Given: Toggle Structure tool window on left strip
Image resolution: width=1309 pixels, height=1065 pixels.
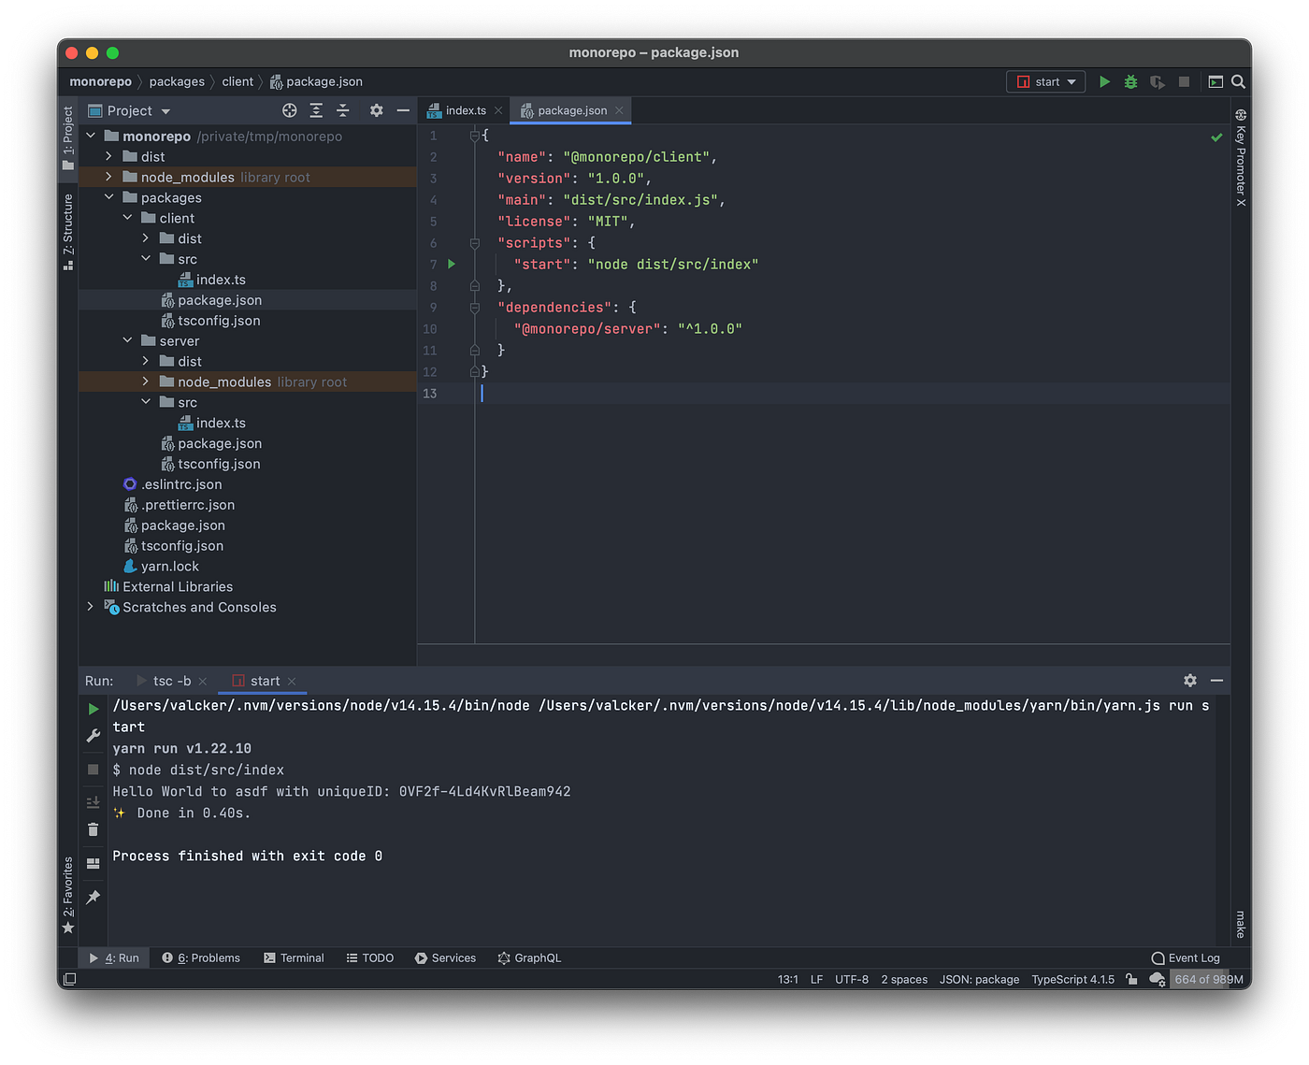Looking at the screenshot, I should [67, 231].
